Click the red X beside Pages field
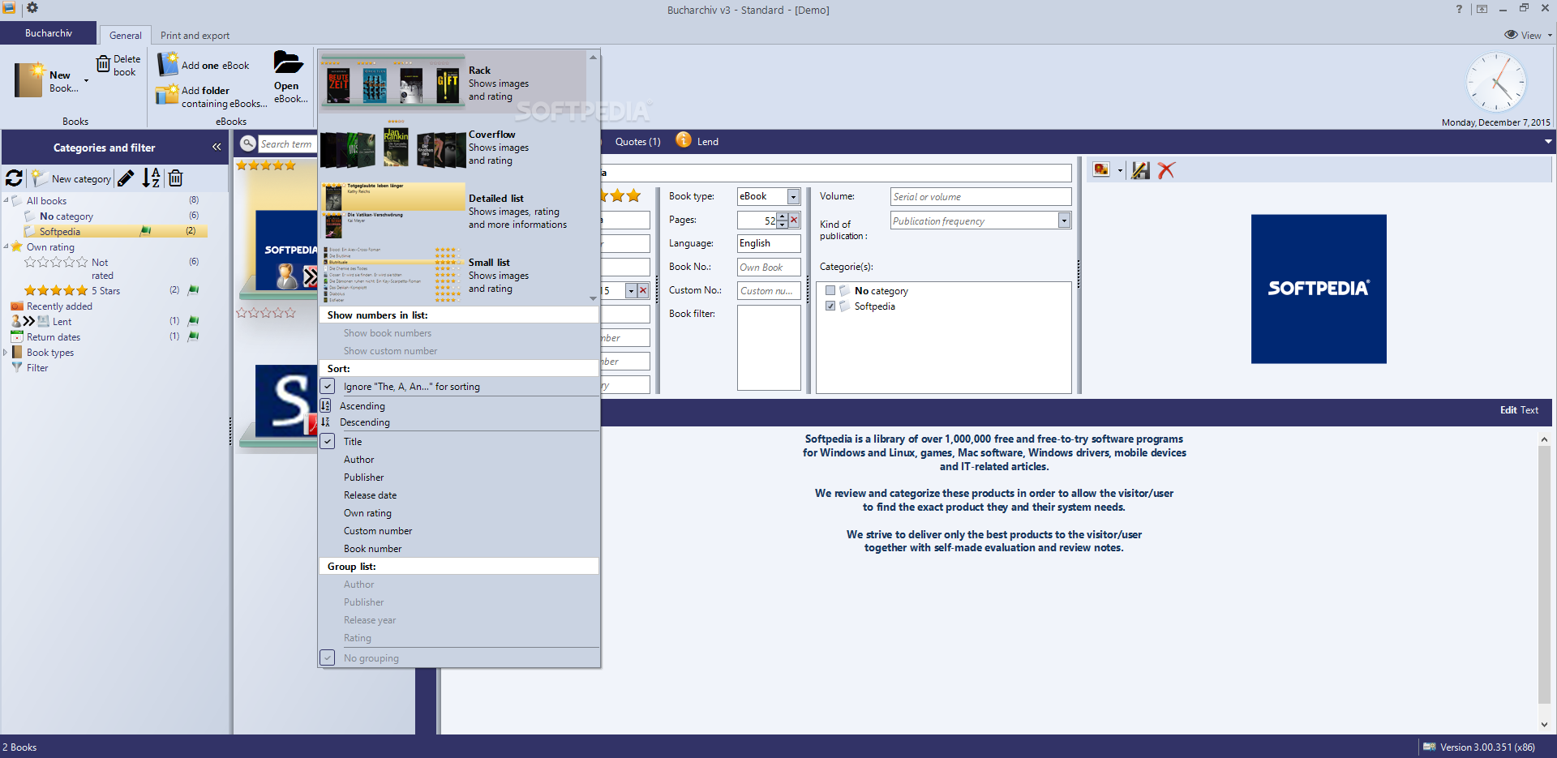 tap(794, 220)
